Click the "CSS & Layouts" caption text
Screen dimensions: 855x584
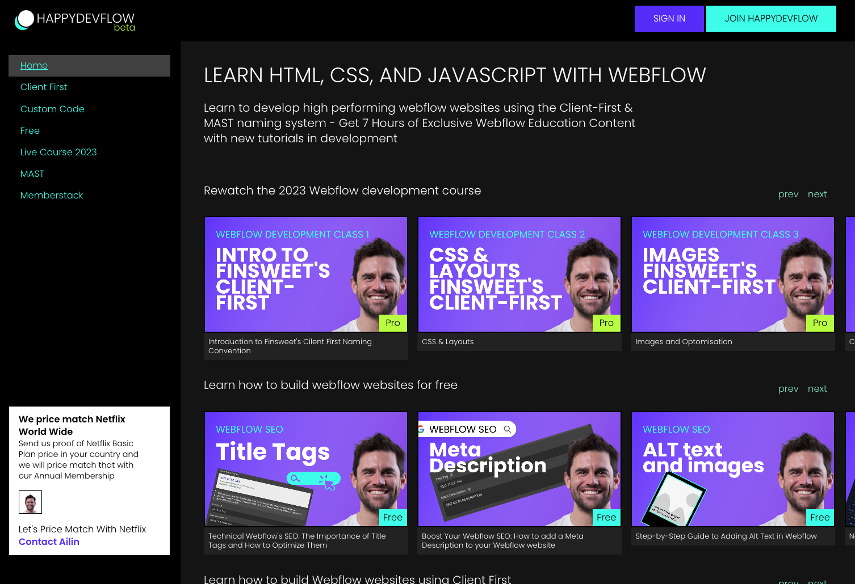tap(448, 341)
